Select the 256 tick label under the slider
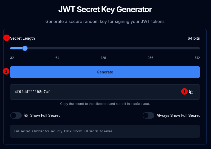This screenshot has height=149, width=211. tap(150, 58)
